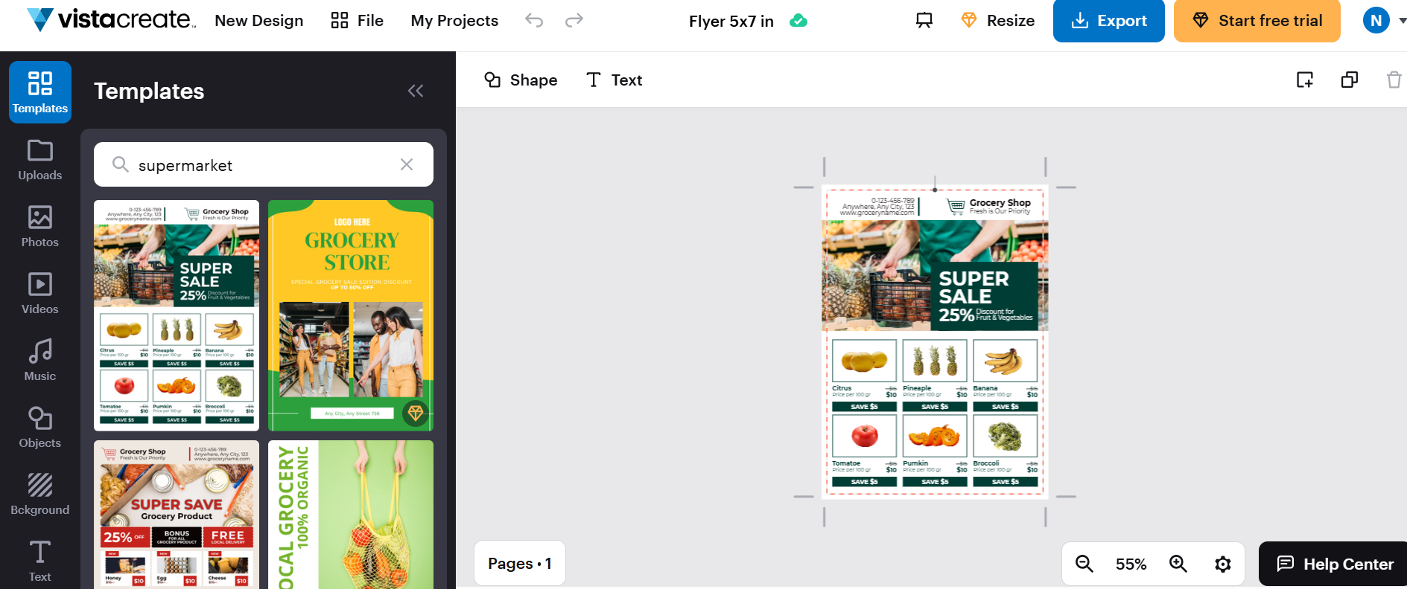
Task: Select the yellow Grocery Store template
Action: coord(351,315)
